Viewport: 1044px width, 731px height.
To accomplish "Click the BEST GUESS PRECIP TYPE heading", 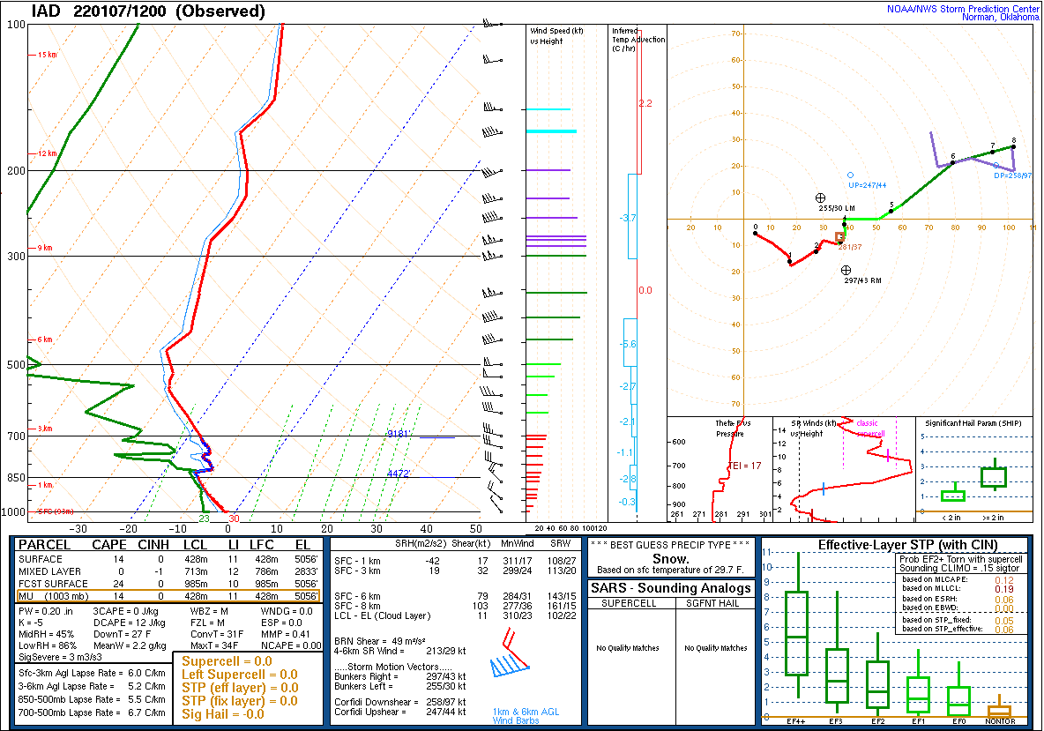I will pyautogui.click(x=670, y=545).
